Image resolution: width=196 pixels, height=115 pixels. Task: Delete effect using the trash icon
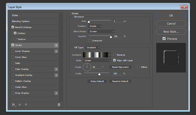[x=59, y=105]
